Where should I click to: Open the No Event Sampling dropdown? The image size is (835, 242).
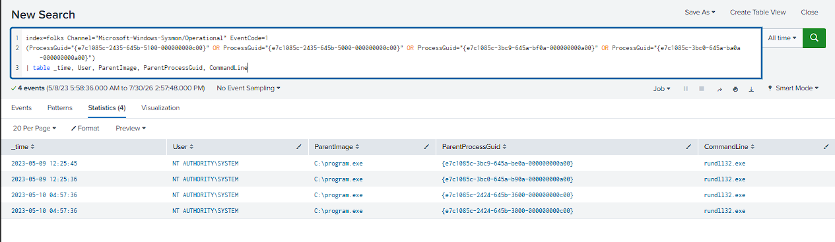coord(248,88)
